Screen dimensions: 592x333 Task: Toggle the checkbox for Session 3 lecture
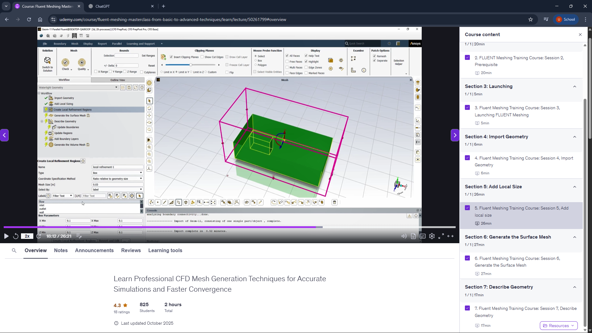click(x=468, y=107)
